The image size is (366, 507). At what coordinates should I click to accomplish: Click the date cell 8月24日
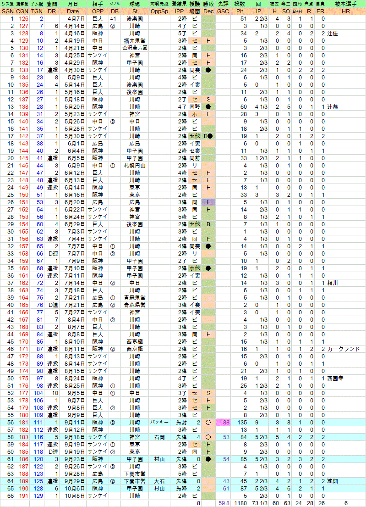(75, 379)
